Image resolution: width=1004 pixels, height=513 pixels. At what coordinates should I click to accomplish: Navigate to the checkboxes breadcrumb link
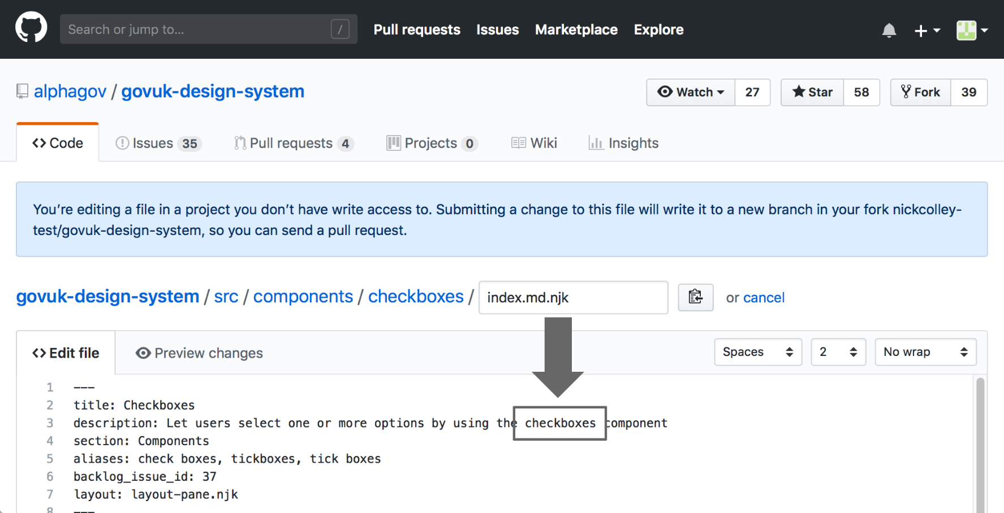pyautogui.click(x=416, y=296)
